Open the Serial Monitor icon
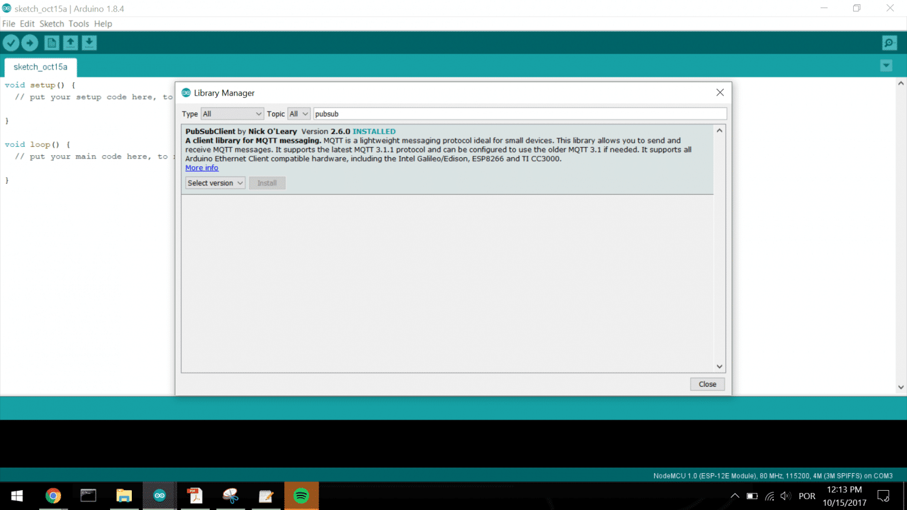The image size is (907, 510). click(x=889, y=43)
